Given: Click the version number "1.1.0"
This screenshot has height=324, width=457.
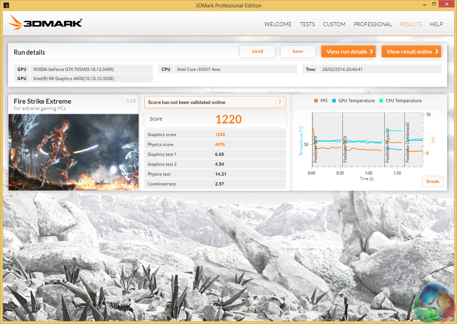Looking at the screenshot, I should click(x=131, y=101).
